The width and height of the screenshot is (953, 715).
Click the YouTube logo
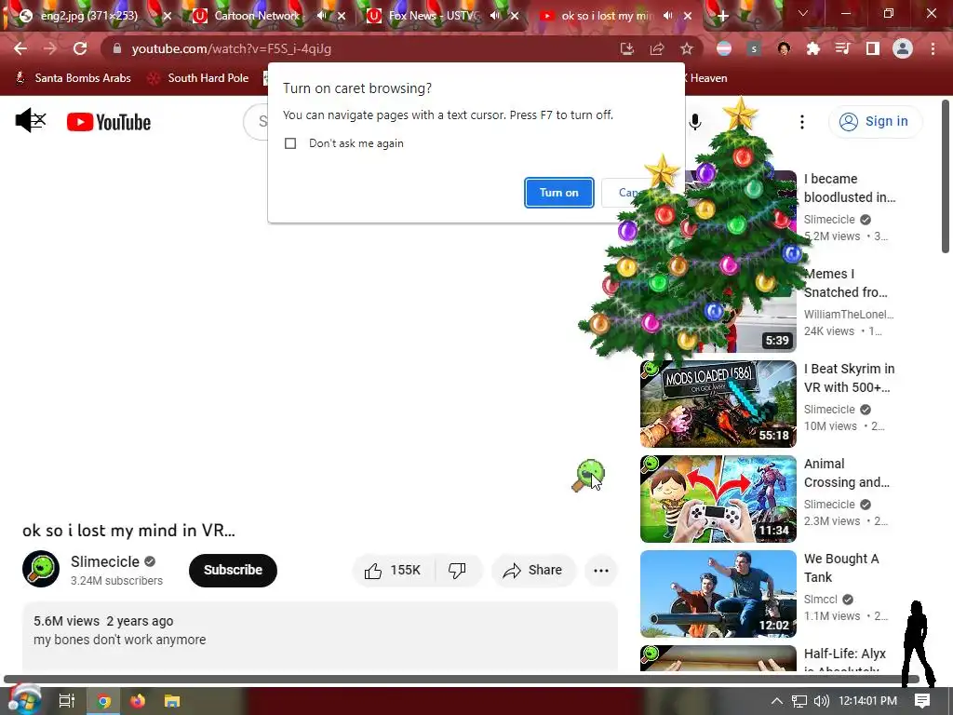(x=109, y=122)
